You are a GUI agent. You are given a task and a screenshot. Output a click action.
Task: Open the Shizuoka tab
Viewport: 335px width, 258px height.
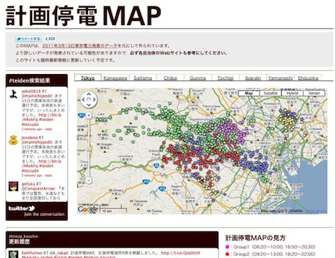pos(308,78)
